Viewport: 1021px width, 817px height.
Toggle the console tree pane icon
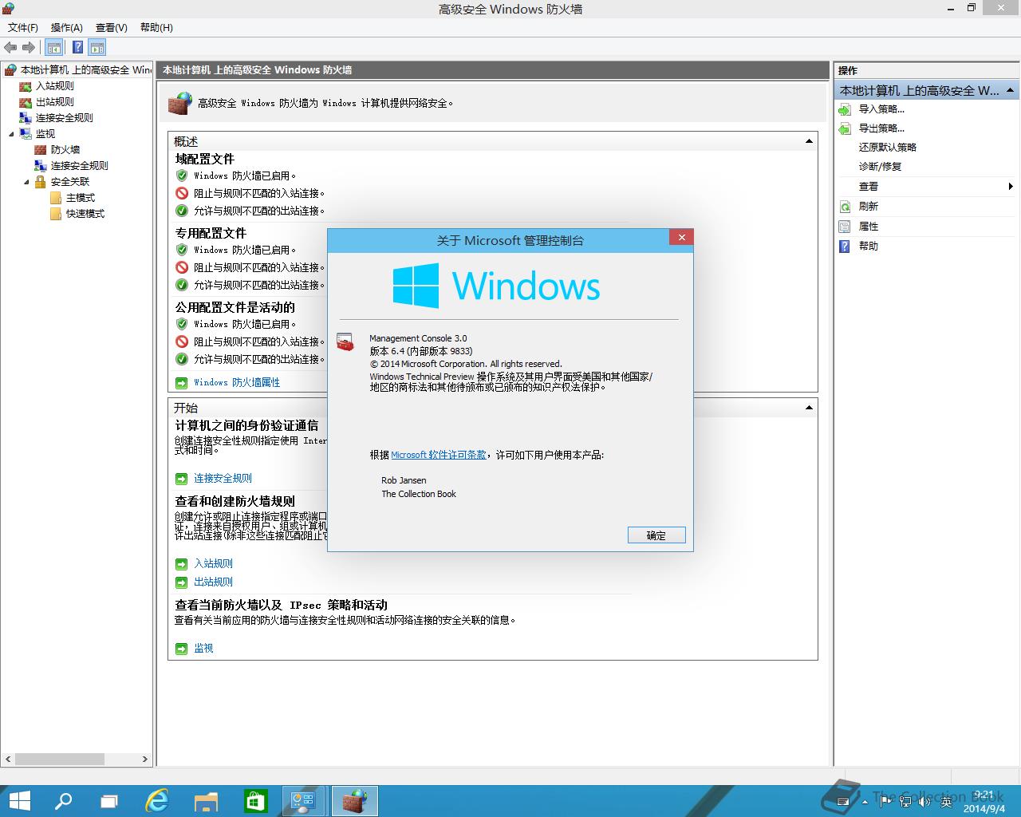(x=54, y=47)
